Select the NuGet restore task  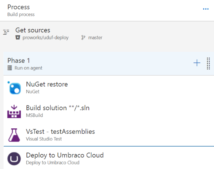point(47,84)
